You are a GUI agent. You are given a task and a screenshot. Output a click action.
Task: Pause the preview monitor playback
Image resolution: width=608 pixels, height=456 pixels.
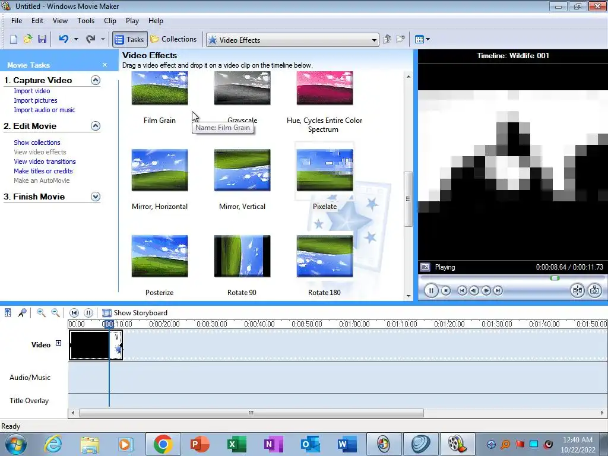click(431, 290)
